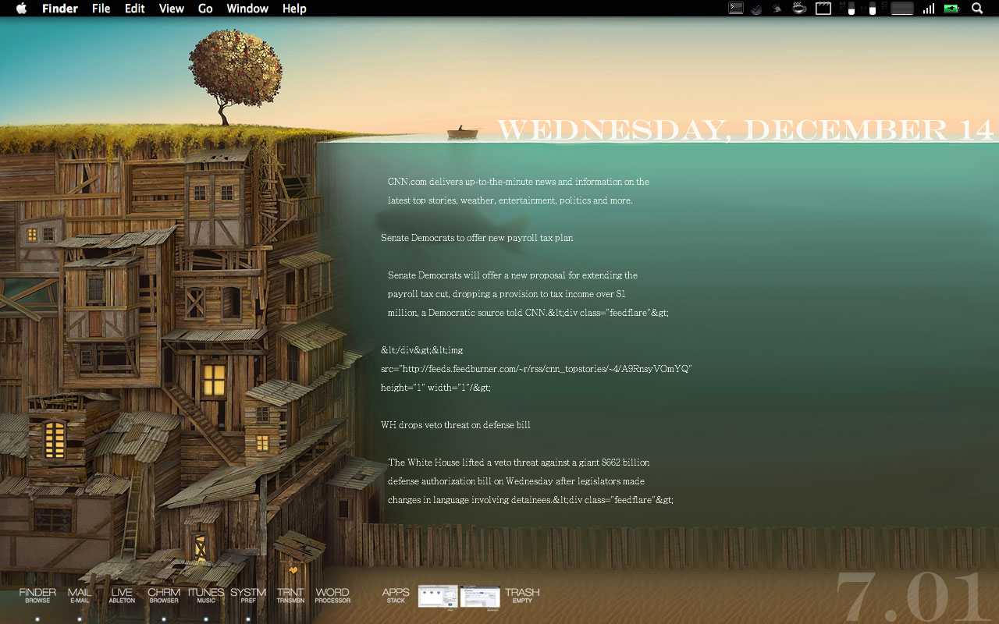Click the notepad calendar menu bar icon
This screenshot has height=624, width=999.
tap(823, 9)
